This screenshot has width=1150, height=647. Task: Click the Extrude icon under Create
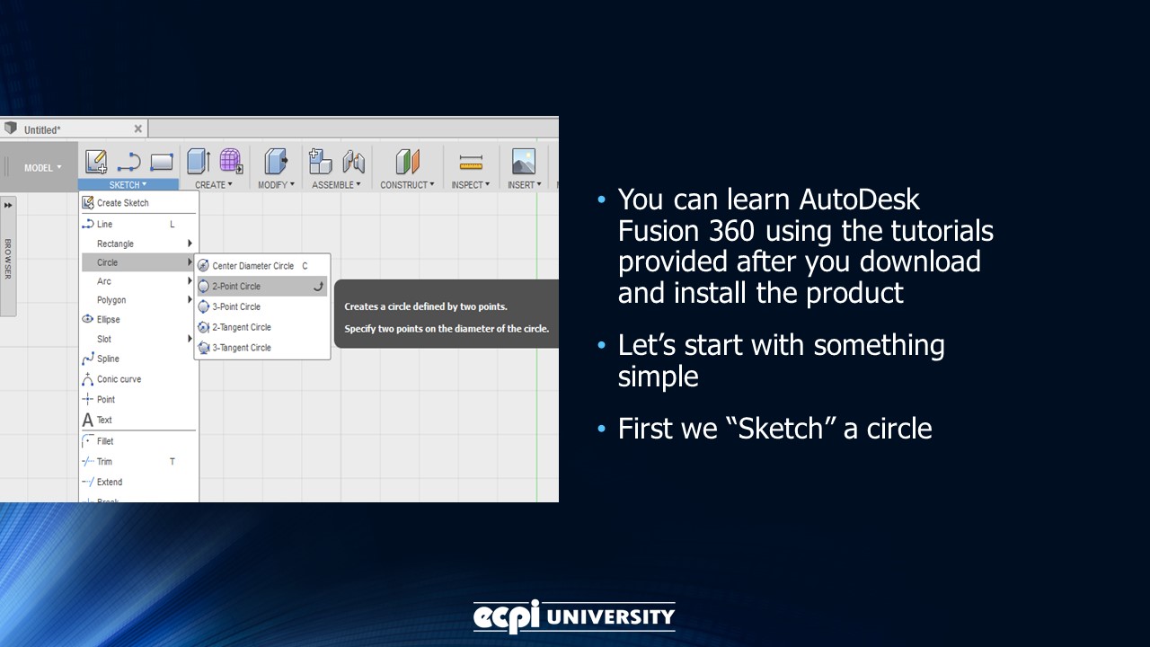[196, 162]
